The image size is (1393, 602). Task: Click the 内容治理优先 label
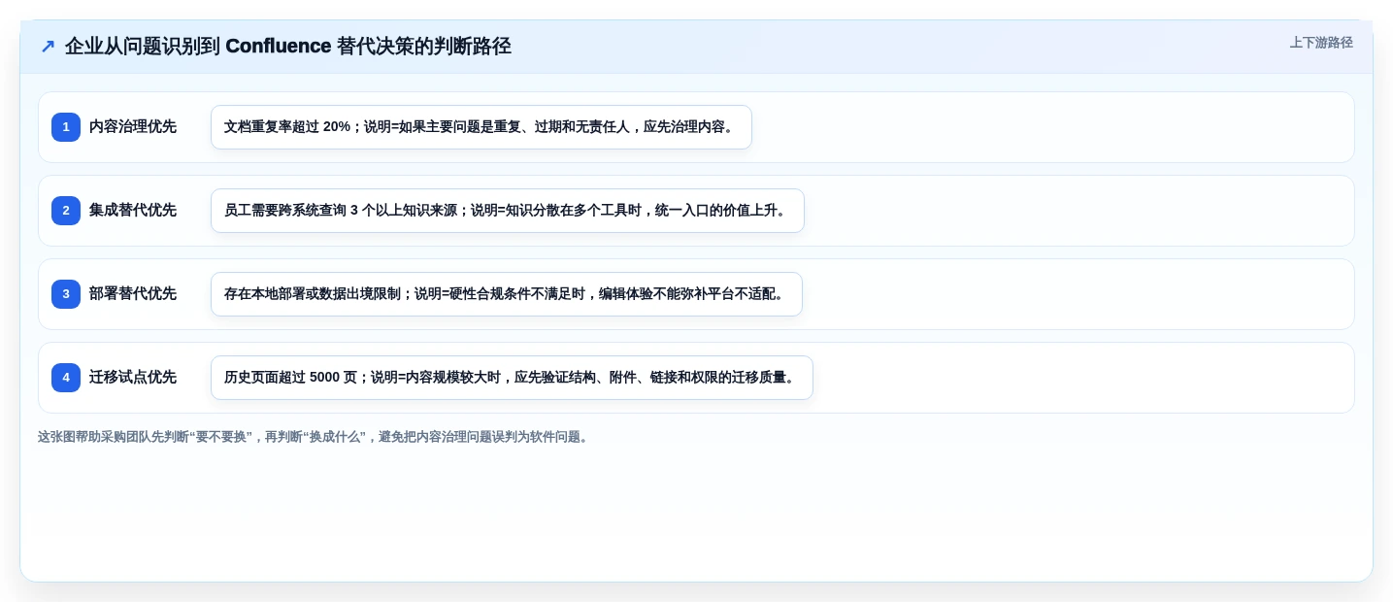(x=133, y=127)
